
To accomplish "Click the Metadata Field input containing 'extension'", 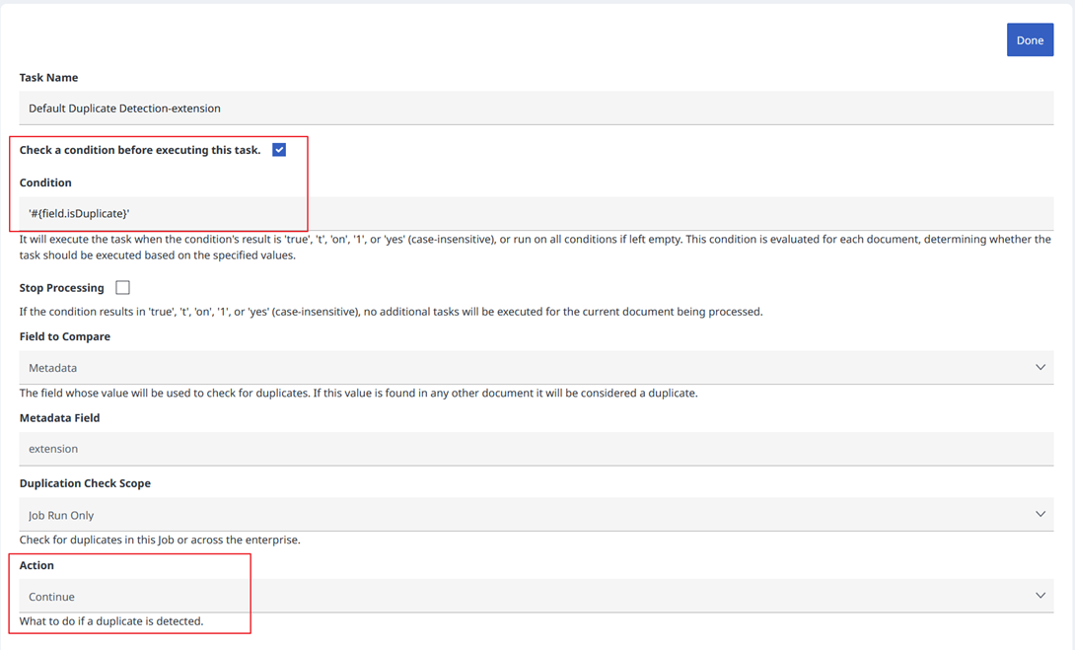I will click(536, 449).
